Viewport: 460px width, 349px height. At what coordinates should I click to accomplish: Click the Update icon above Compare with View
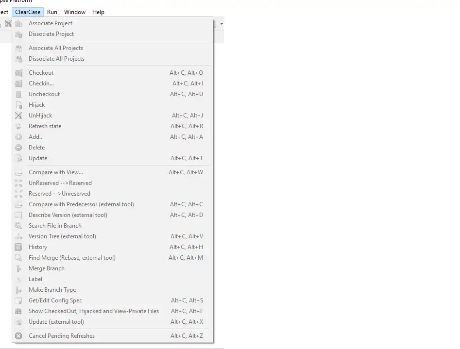click(x=18, y=158)
